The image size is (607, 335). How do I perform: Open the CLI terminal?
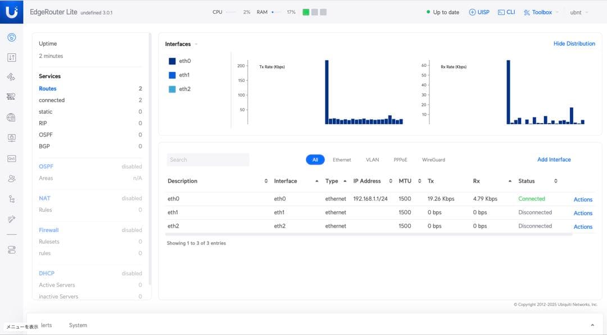pyautogui.click(x=506, y=12)
